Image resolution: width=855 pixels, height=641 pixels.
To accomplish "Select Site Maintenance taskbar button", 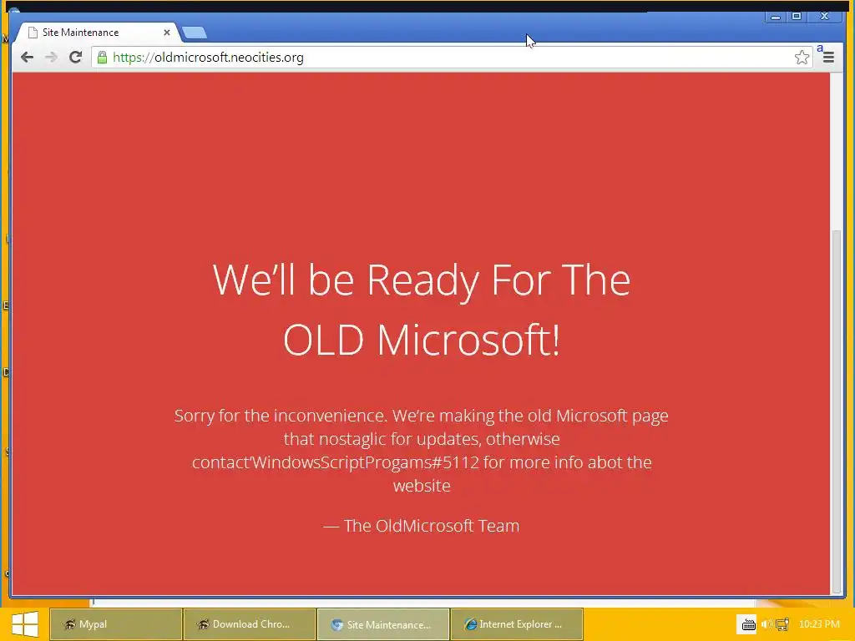I will point(382,624).
